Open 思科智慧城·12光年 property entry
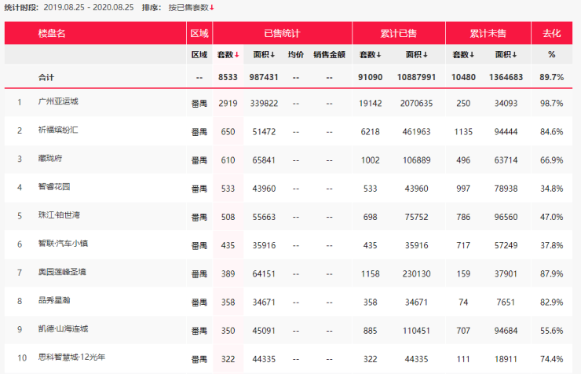The image size is (581, 374). click(72, 357)
